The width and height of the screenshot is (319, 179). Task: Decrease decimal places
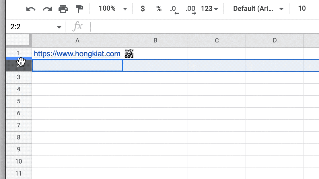point(173,9)
